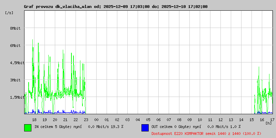Click hour label 10 on time axis

point(200,120)
